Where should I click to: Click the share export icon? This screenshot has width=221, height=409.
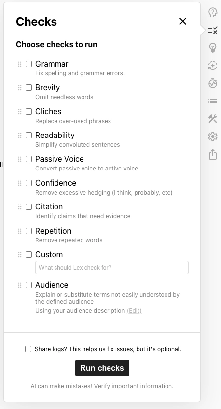point(213,154)
